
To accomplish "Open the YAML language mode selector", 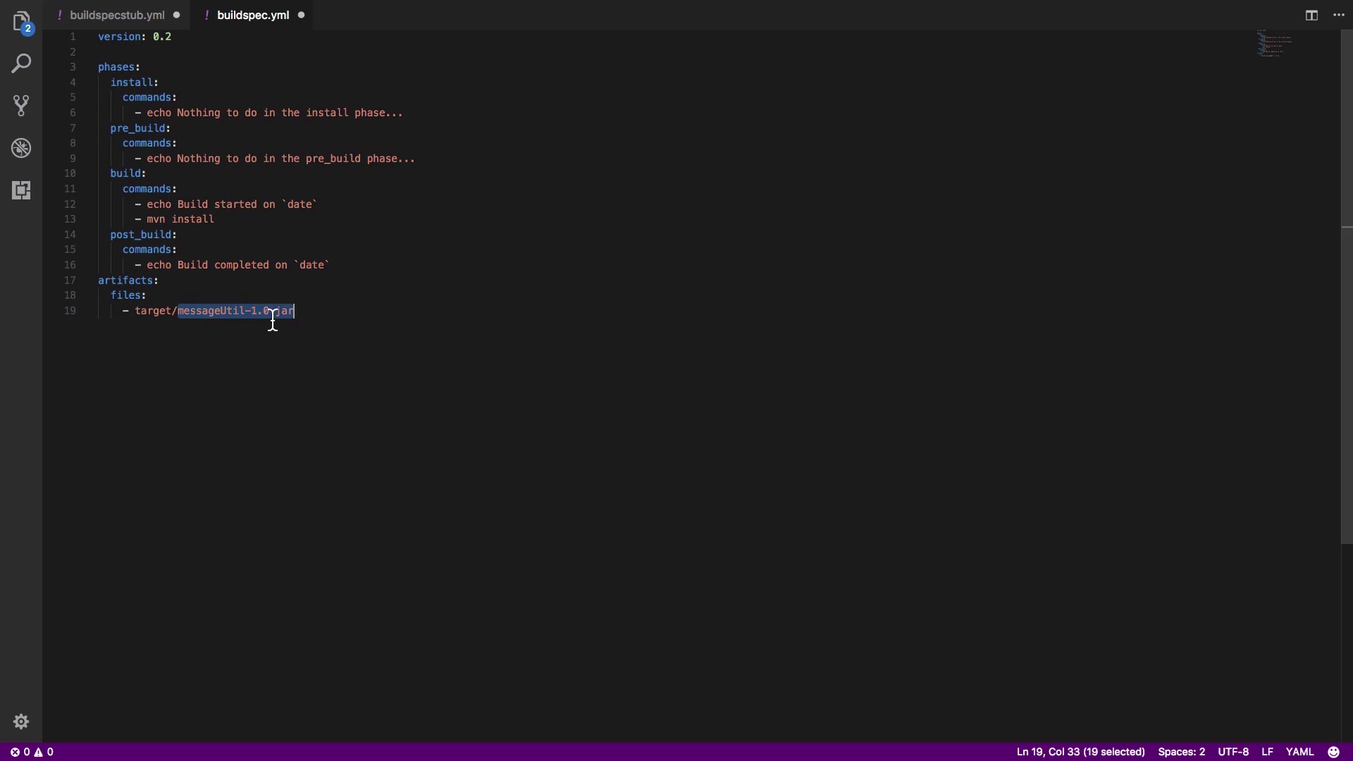I will tap(1299, 752).
